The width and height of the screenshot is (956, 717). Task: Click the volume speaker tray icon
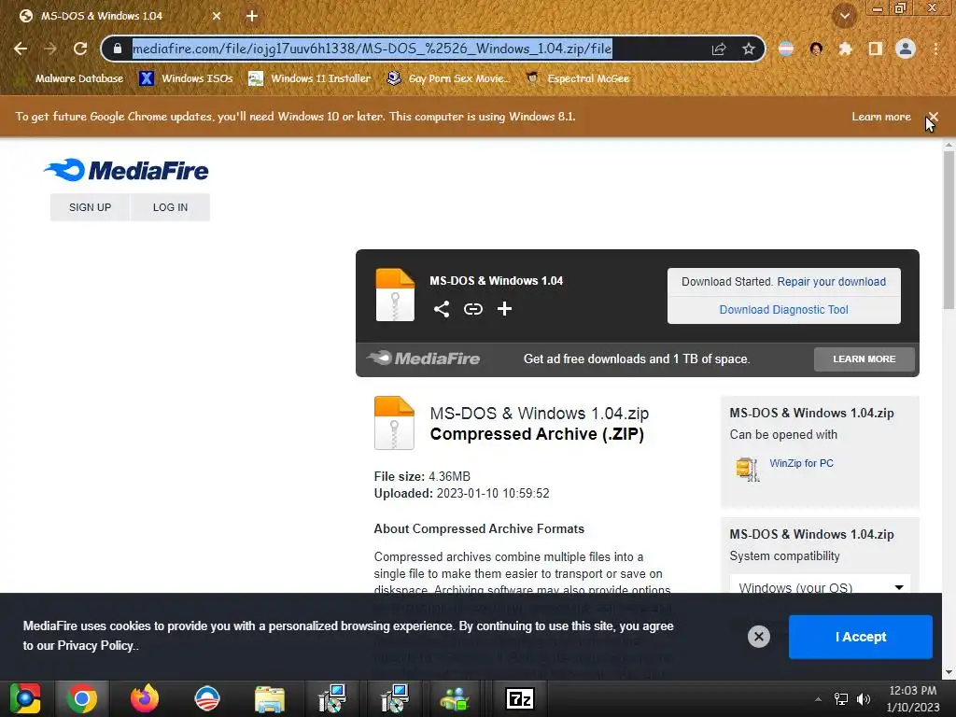coord(864,698)
